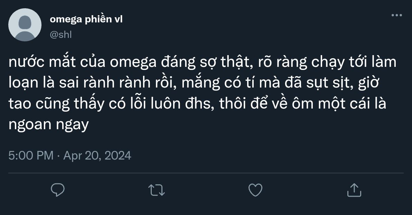Image resolution: width=412 pixels, height=215 pixels.
Task: Repost the tweet by @shl
Action: 157,190
